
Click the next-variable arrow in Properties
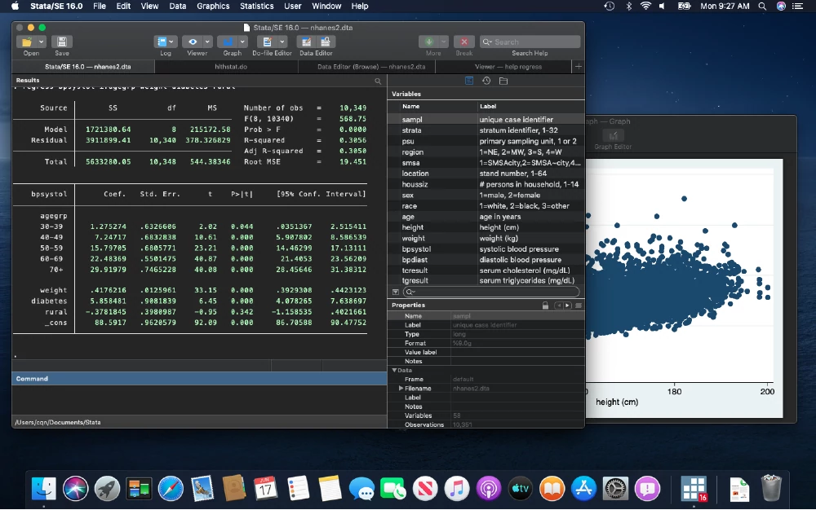click(x=567, y=306)
